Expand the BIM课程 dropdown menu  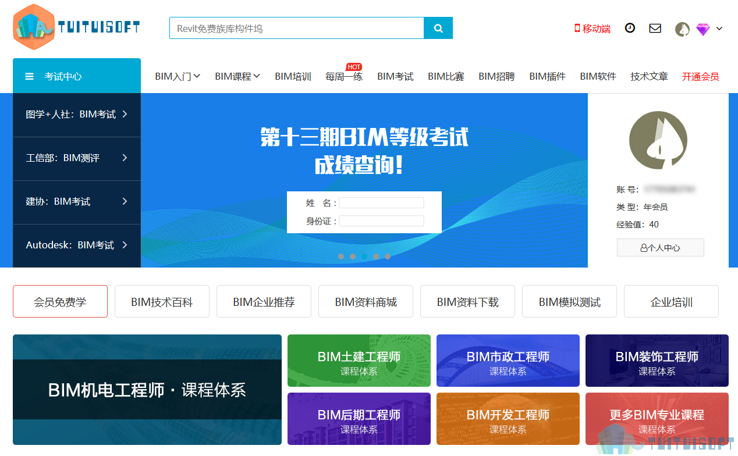pyautogui.click(x=237, y=76)
